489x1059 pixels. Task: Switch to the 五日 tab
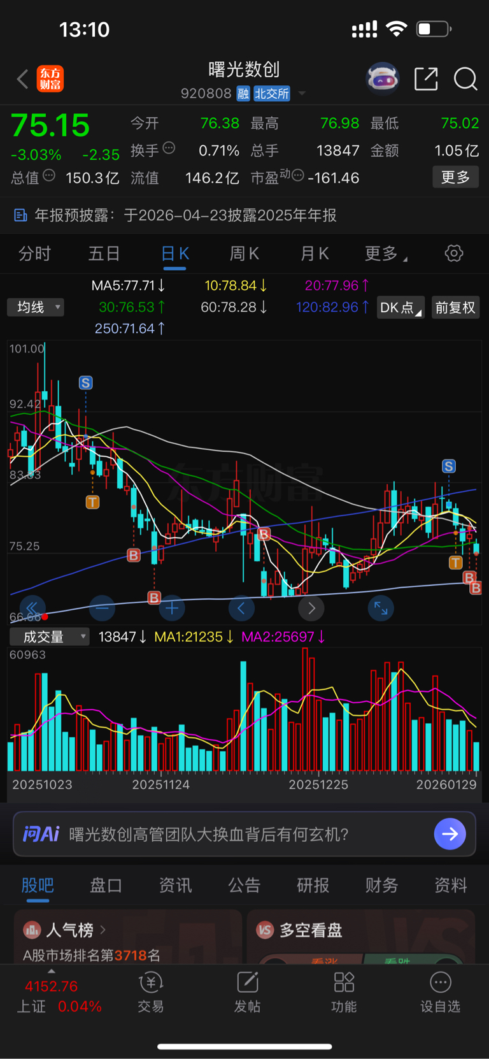click(x=104, y=254)
